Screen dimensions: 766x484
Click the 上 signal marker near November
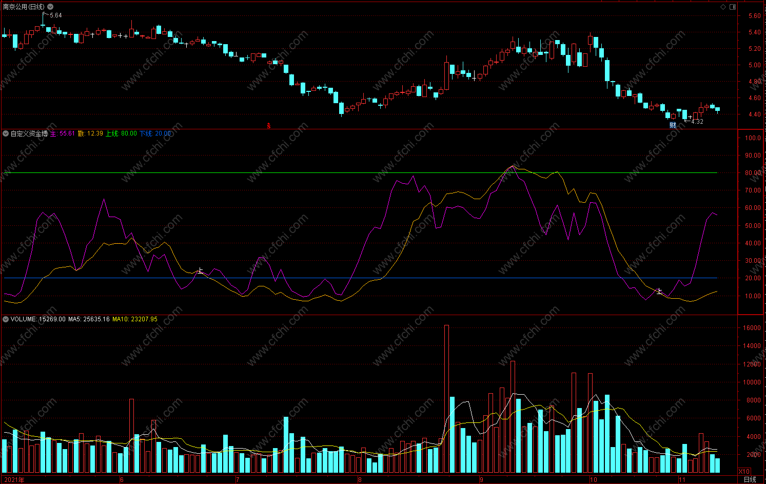(659, 292)
